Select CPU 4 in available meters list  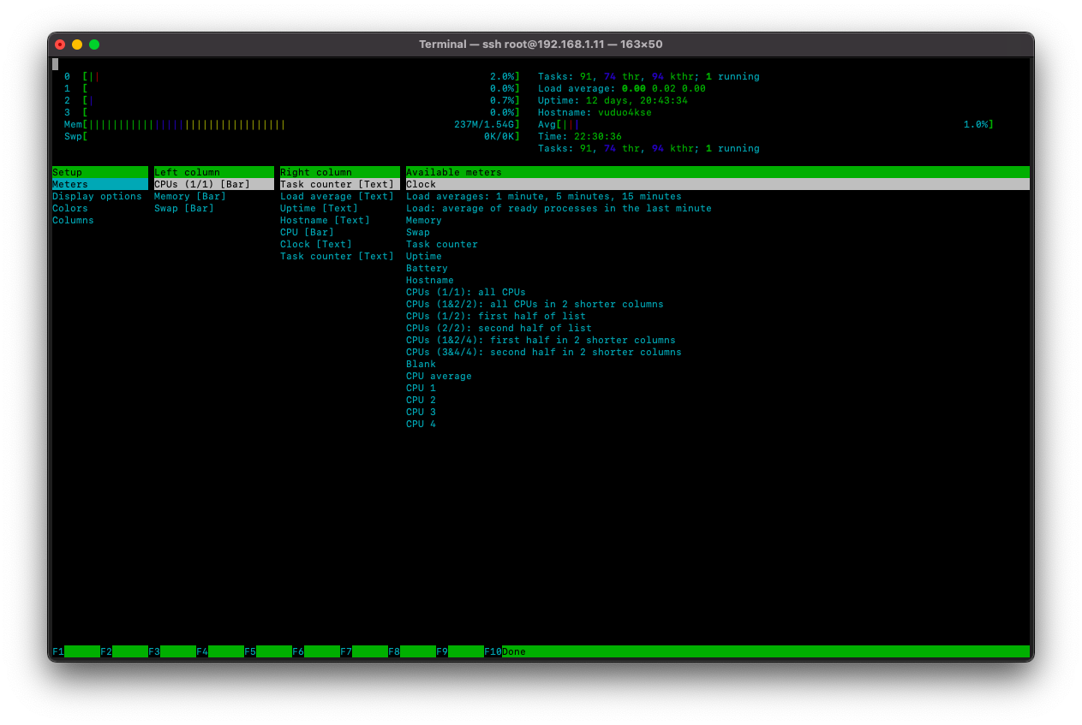click(421, 425)
